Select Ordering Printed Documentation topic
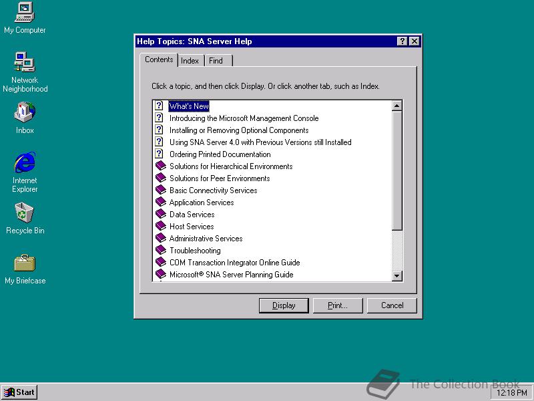Viewport: 534px width, 401px height. [x=220, y=154]
